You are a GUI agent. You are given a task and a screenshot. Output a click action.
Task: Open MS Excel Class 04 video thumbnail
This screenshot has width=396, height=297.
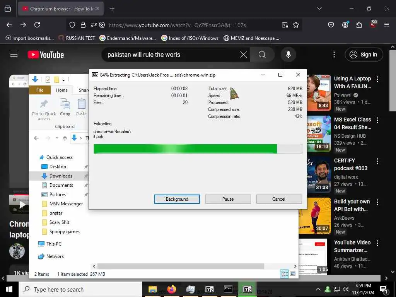tap(319, 133)
